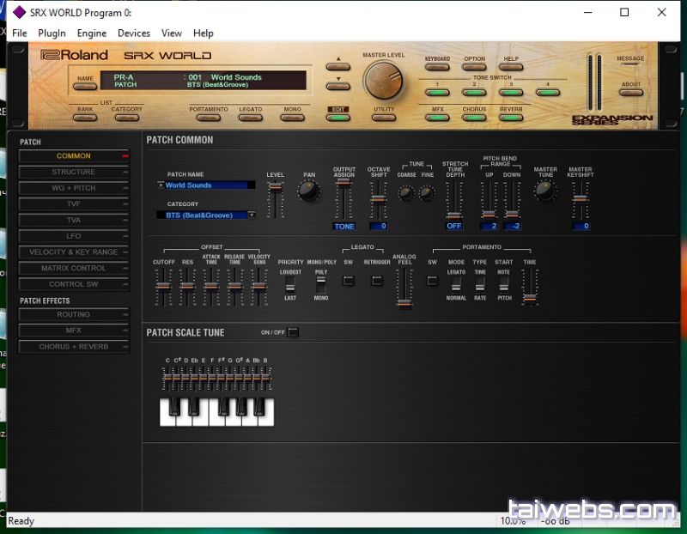Viewport: 687px width, 534px height.
Task: Select the MATRIX CONTROL section
Action: coord(73,268)
